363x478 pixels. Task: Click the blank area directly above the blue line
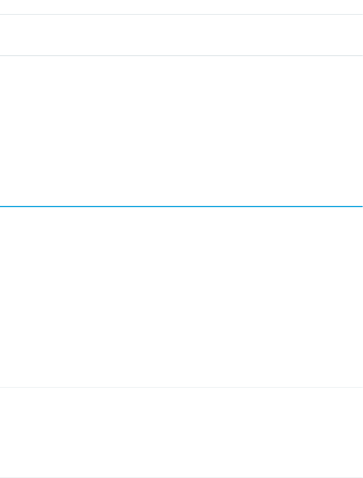181,131
